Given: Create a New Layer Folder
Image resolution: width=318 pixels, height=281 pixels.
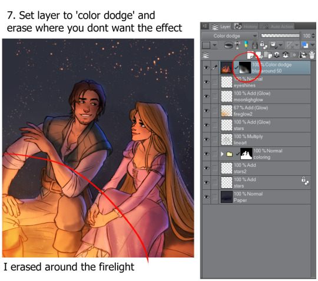Looking at the screenshot, I should (x=268, y=55).
